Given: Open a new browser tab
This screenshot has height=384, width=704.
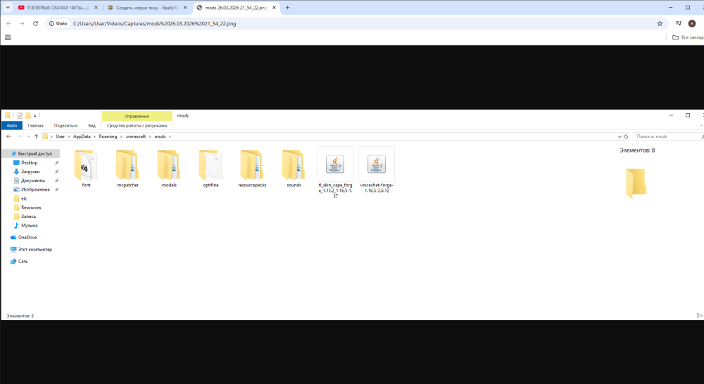Looking at the screenshot, I should [287, 8].
